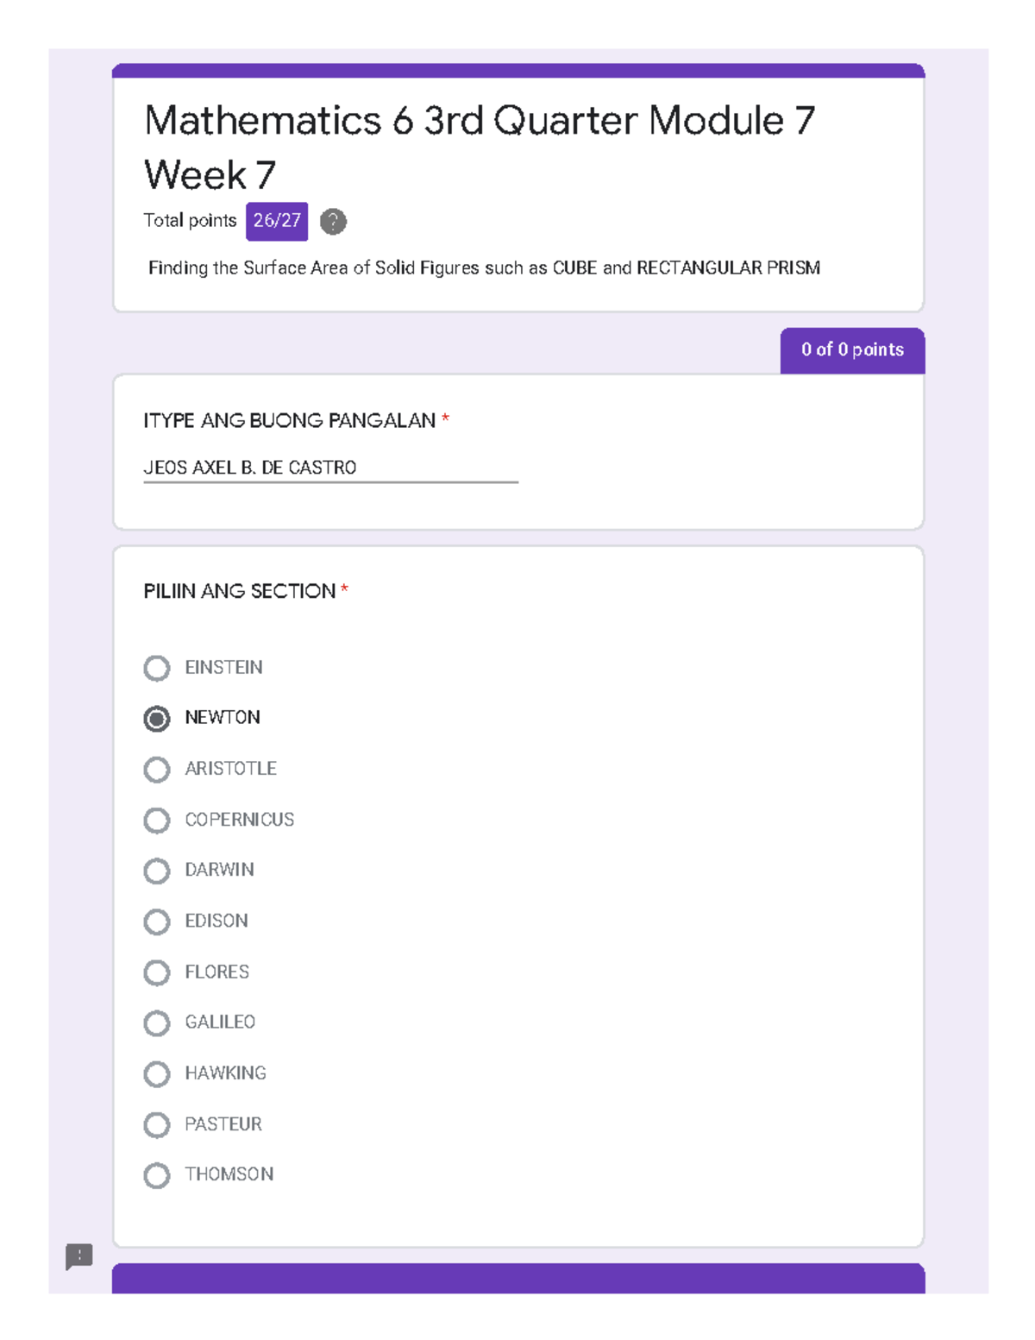Select the FLORES radio button
1035x1340 pixels.
point(157,972)
